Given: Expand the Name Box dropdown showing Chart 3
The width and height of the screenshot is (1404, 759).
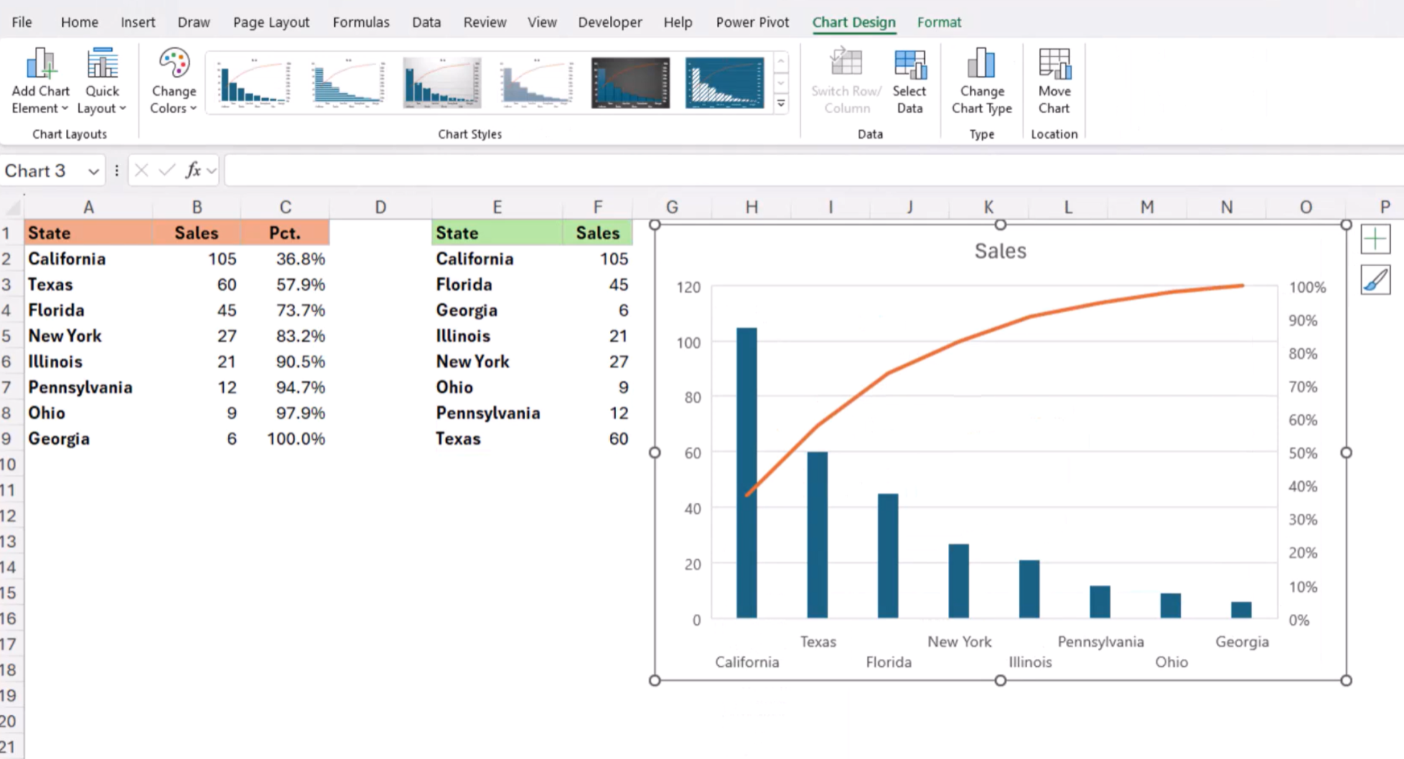Looking at the screenshot, I should (x=93, y=171).
